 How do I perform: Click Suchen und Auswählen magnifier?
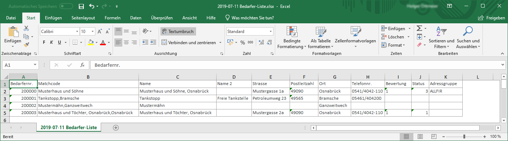468,38
